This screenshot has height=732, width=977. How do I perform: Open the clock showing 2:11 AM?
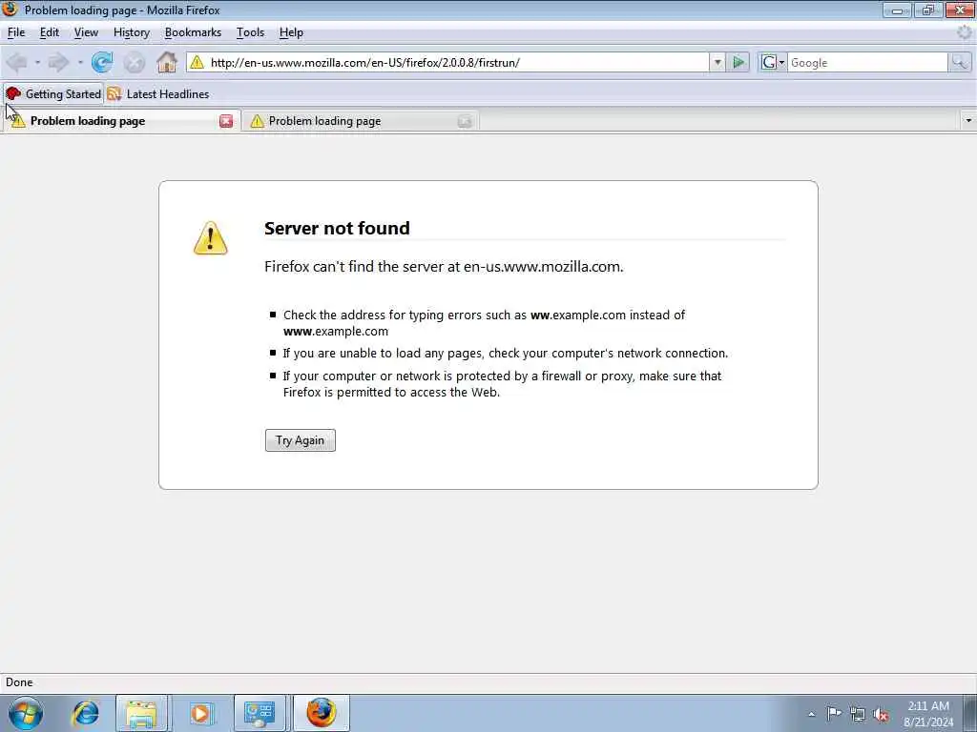(x=928, y=714)
